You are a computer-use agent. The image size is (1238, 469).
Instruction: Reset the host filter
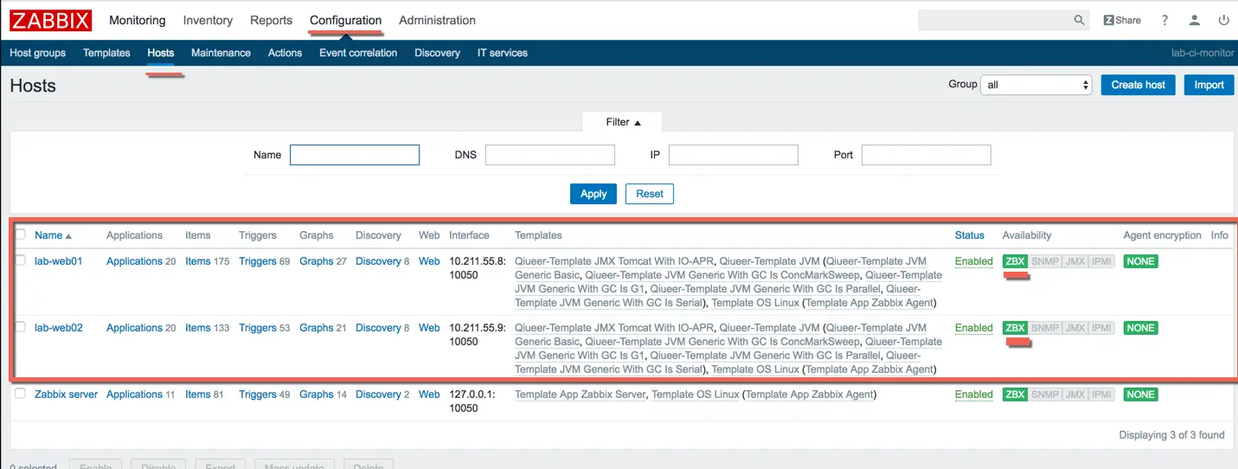coord(650,194)
